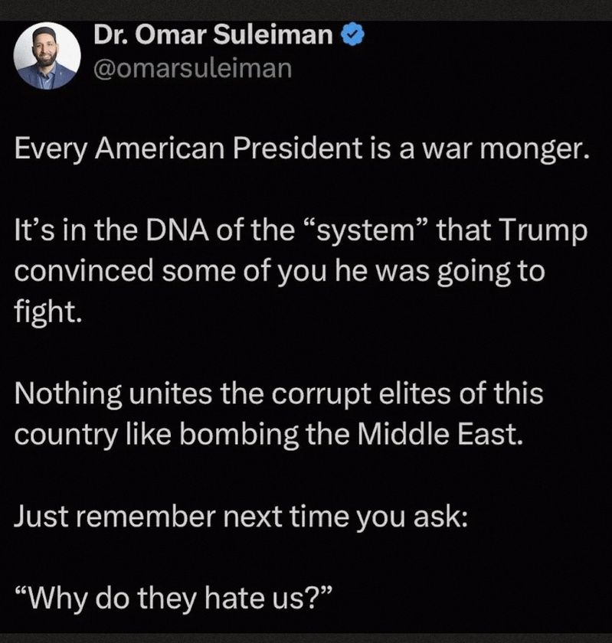Image resolution: width=612 pixels, height=643 pixels.
Task: Click the line starting 'convinced some of you'
Action: (280, 272)
